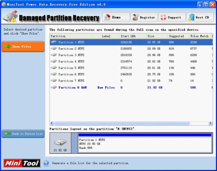Click the suggested value 91%
The height and width of the screenshot is (171, 217).
click(x=171, y=48)
